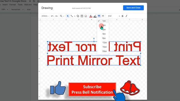This screenshot has height=101, width=180.
Task: Open the Add-ons menu
Action: pyautogui.click(x=28, y=5)
